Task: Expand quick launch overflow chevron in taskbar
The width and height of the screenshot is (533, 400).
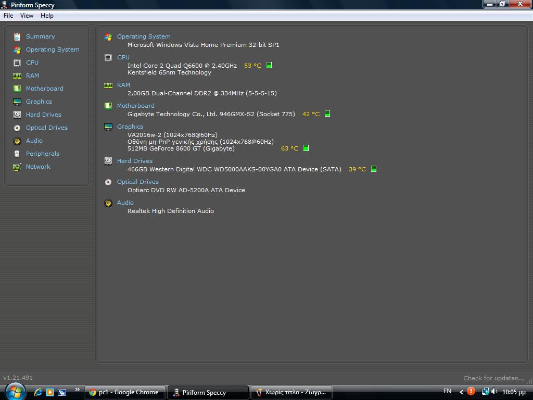Action: tap(77, 389)
